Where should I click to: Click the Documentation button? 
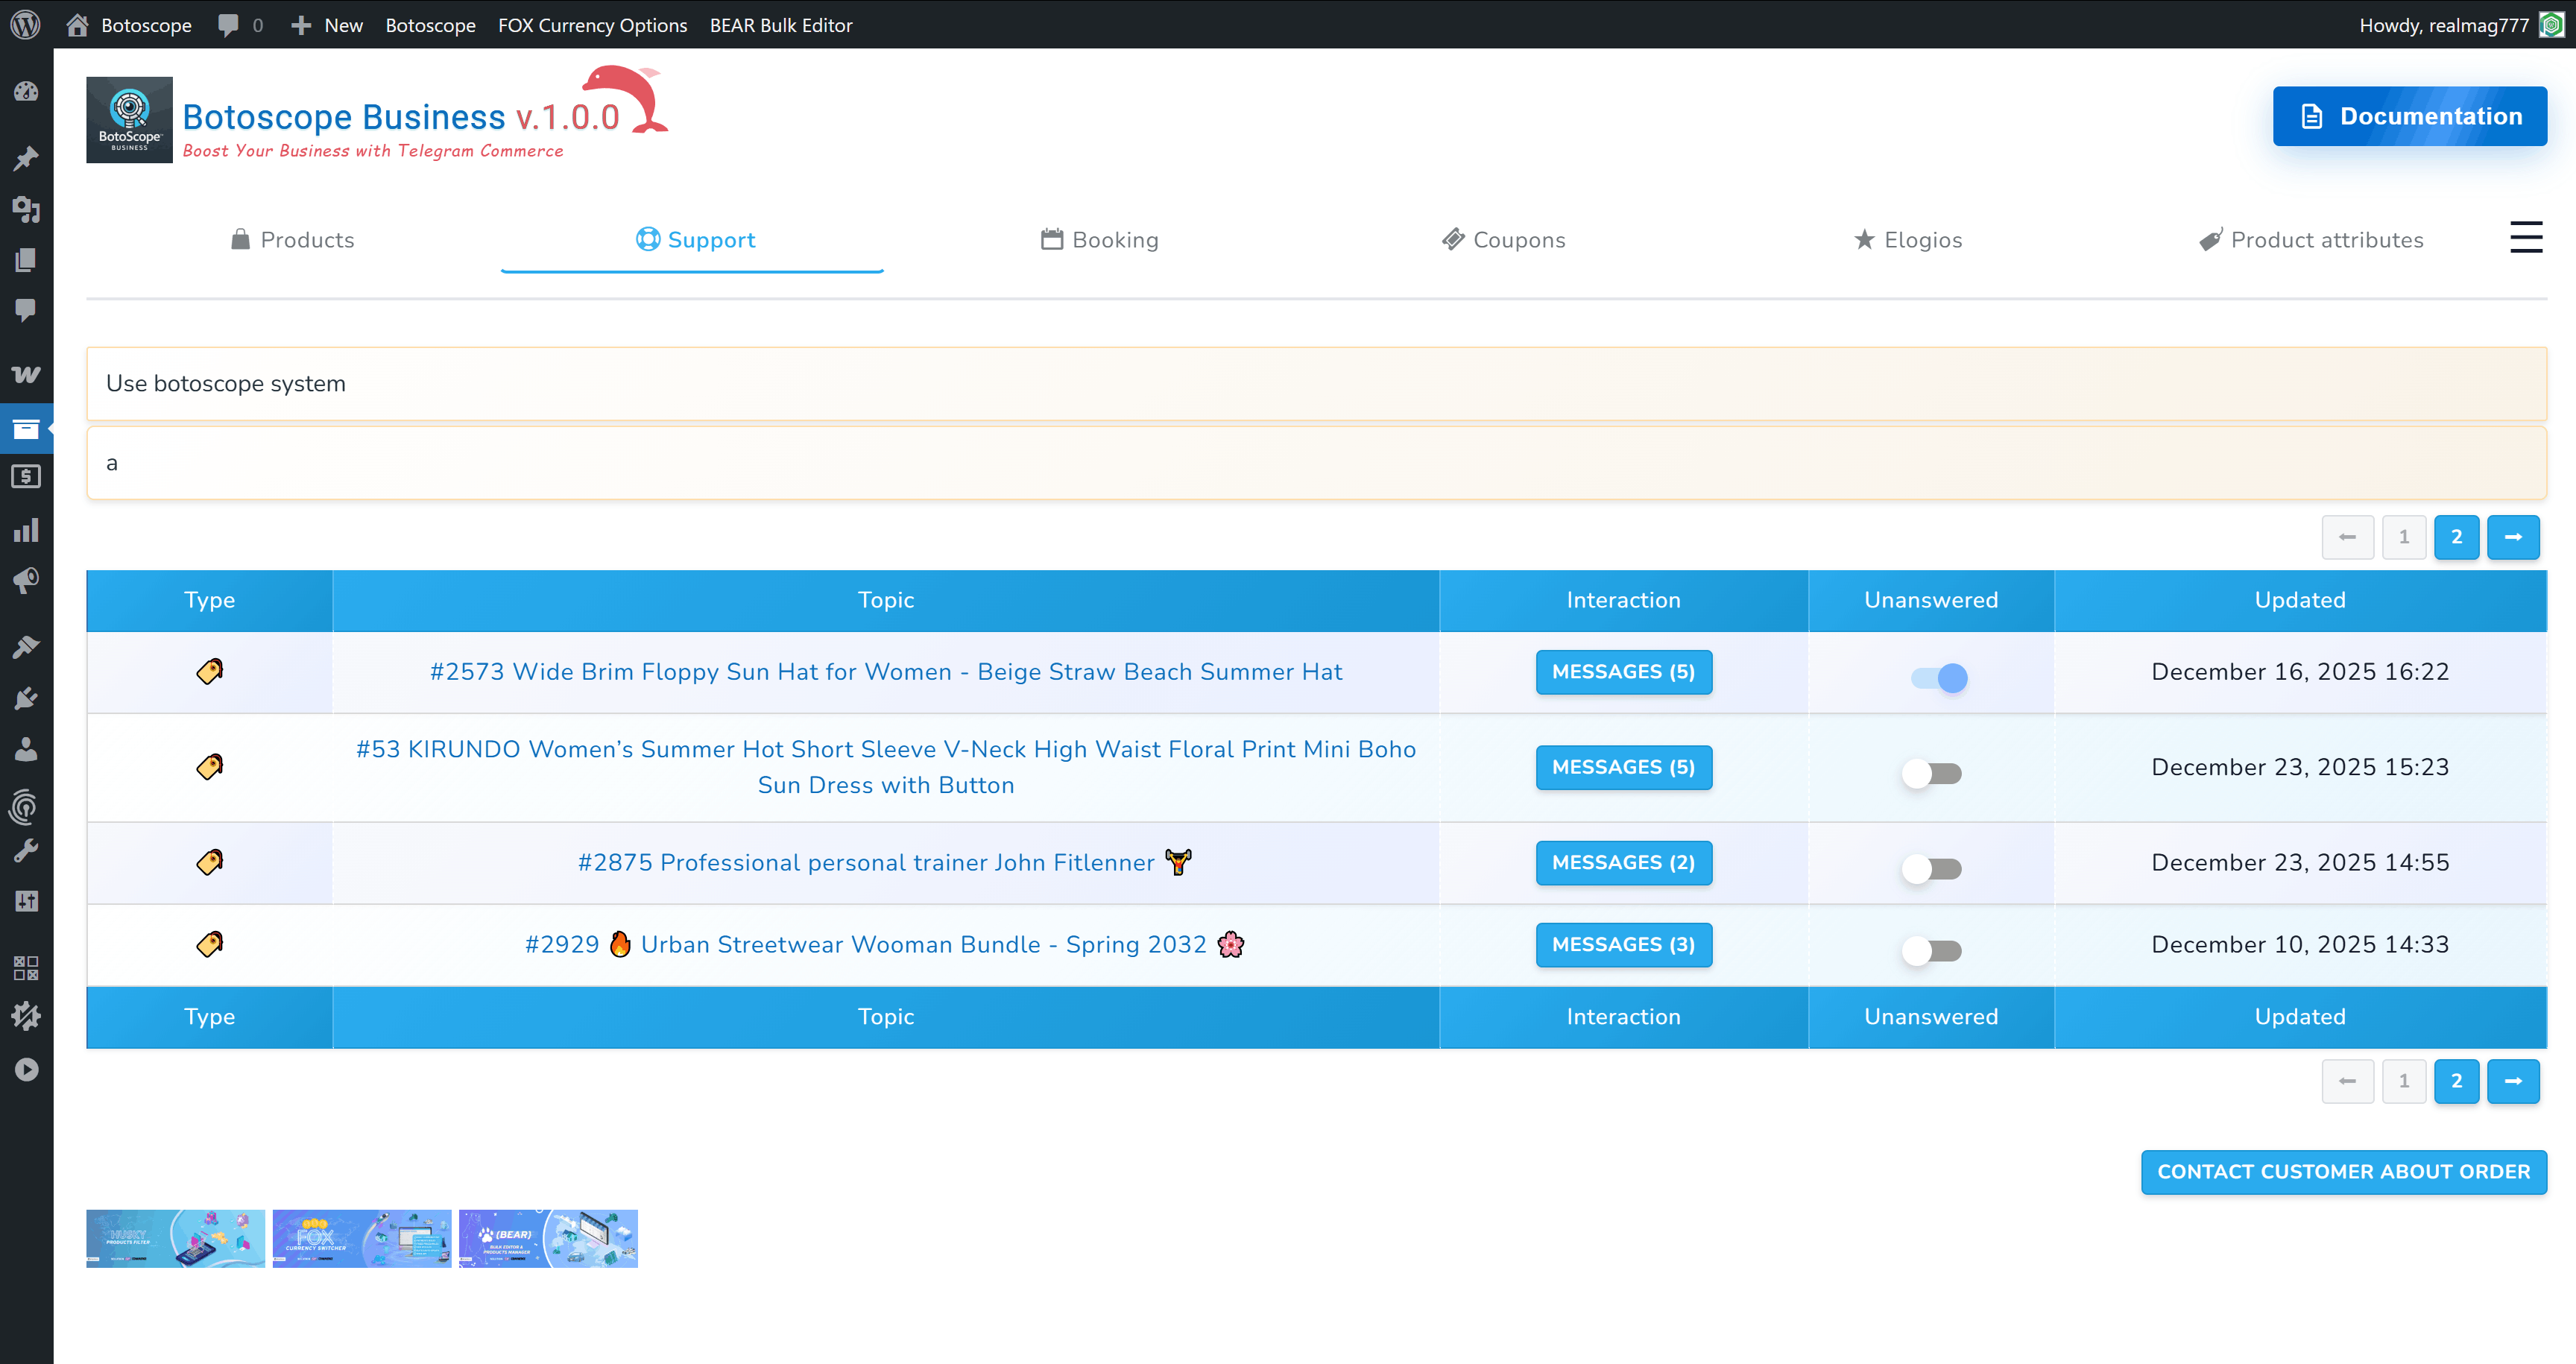click(2410, 116)
